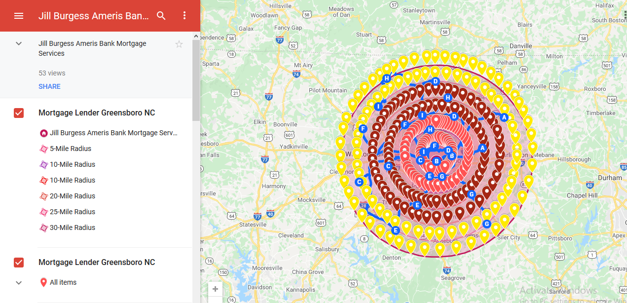This screenshot has width=627, height=303.
Task: Select Jill Burgess Ameris Bank Mortgage Serv… item
Action: coord(113,133)
